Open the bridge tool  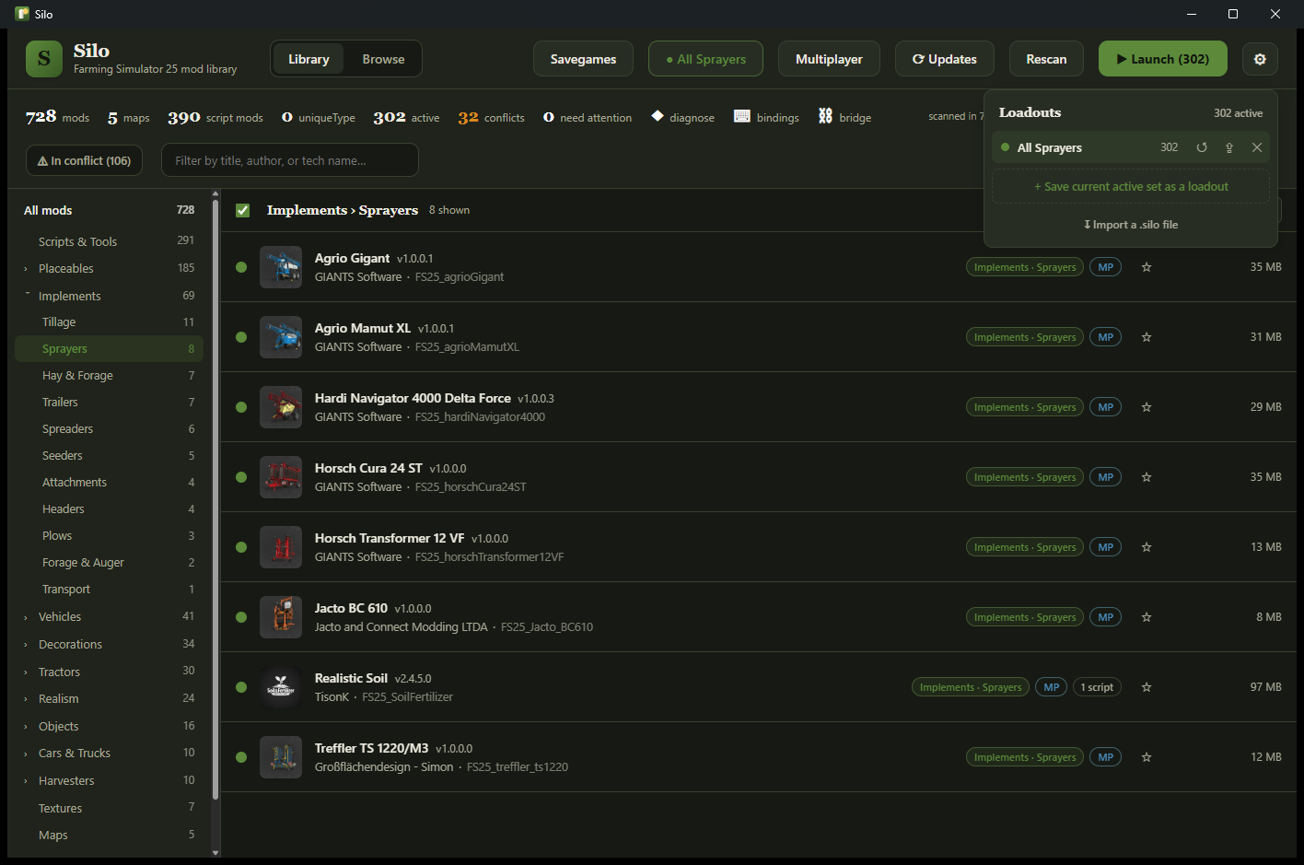coord(844,117)
